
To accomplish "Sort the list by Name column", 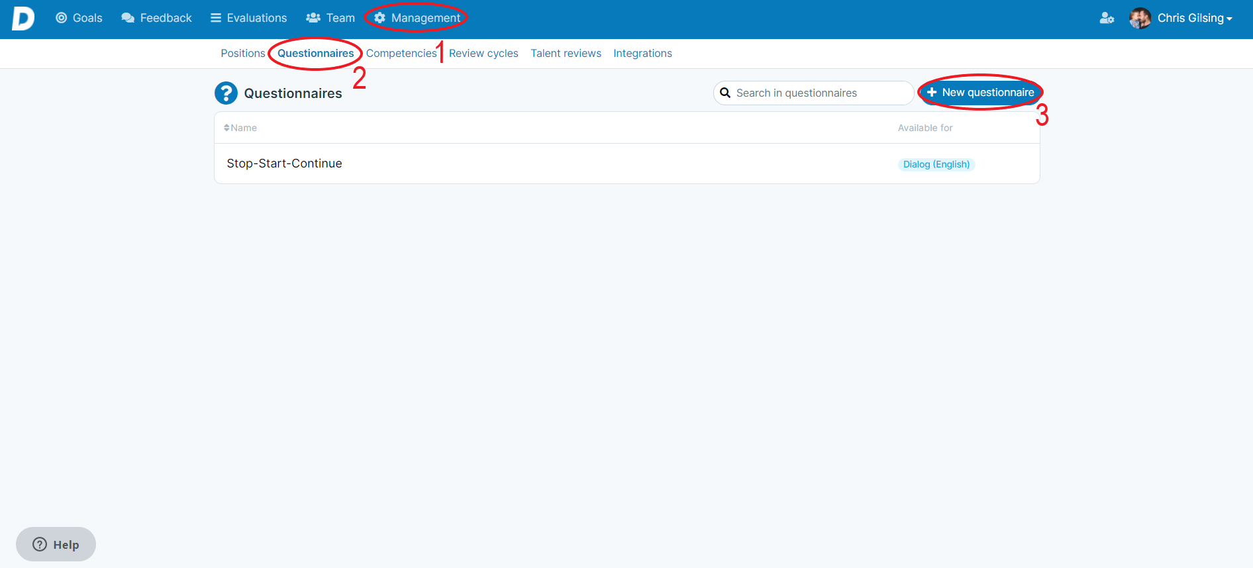I will [240, 128].
